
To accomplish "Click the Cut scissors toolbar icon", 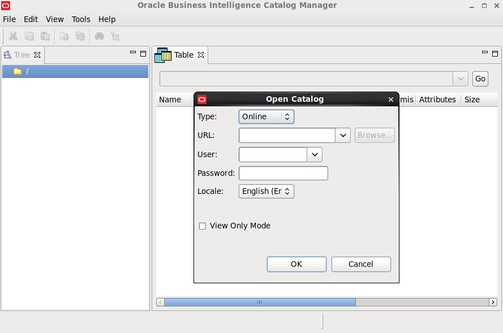I will tap(14, 36).
